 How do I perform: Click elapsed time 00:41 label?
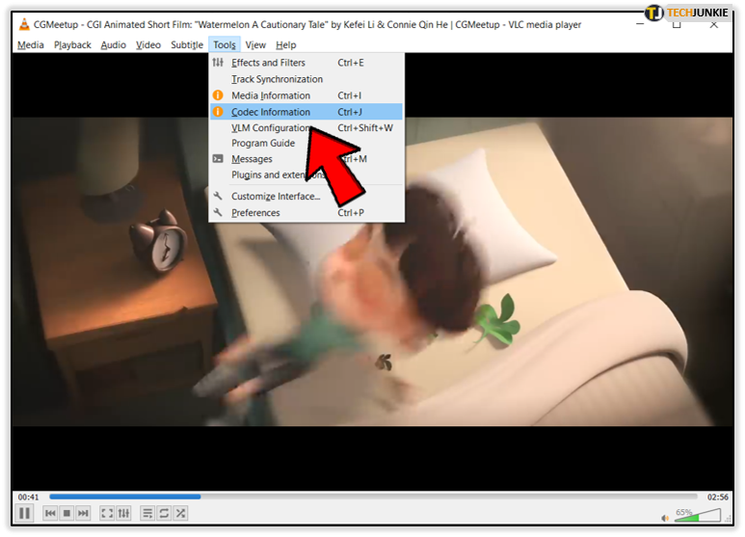29,497
